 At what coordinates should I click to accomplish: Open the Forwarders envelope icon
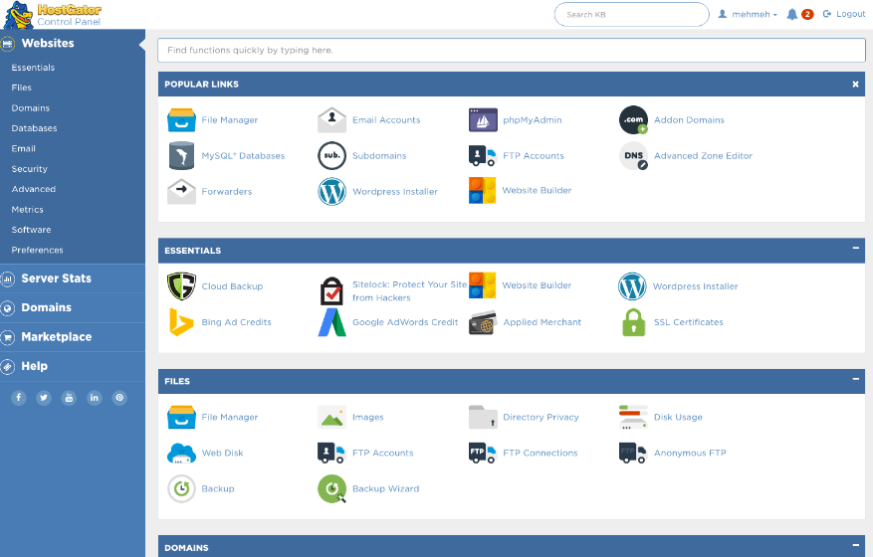pos(181,191)
